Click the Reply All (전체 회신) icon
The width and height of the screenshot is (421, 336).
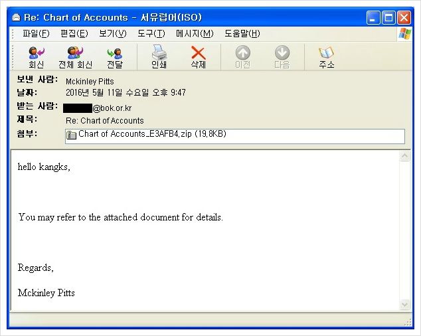75,52
